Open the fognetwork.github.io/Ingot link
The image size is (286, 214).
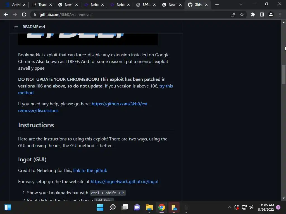pyautogui.click(x=125, y=181)
